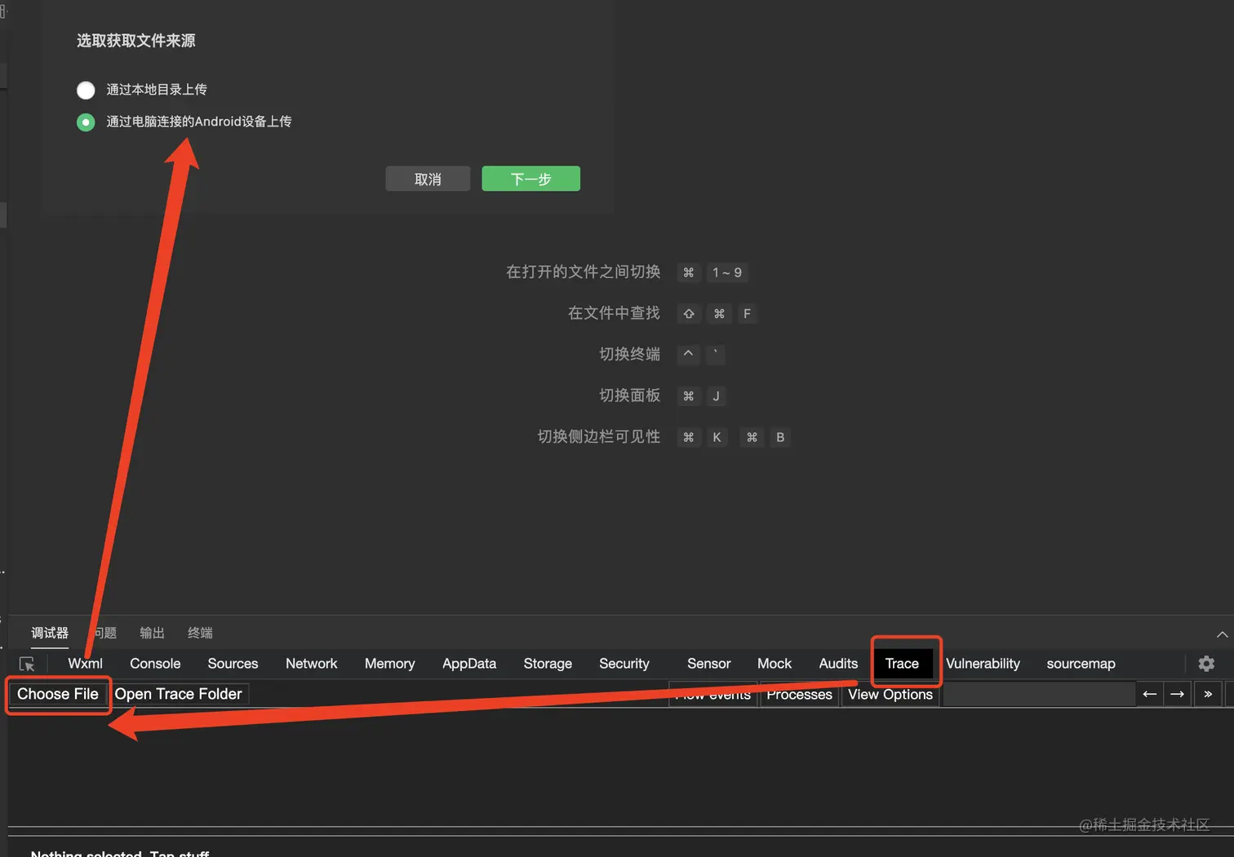Switch to the 终端 terminal tab
This screenshot has width=1234, height=857.
(x=200, y=633)
